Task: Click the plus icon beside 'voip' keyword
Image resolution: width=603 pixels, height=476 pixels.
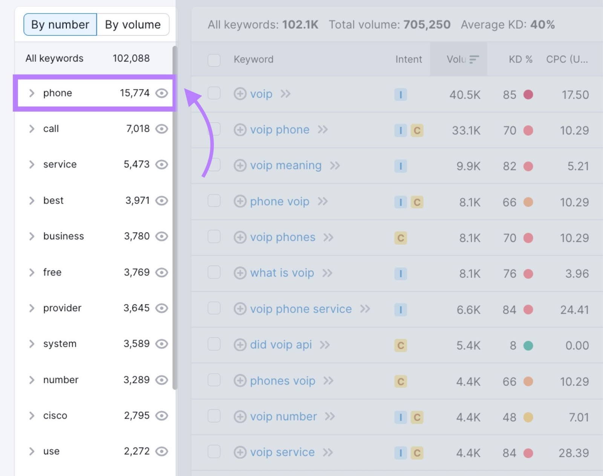Action: pos(240,94)
